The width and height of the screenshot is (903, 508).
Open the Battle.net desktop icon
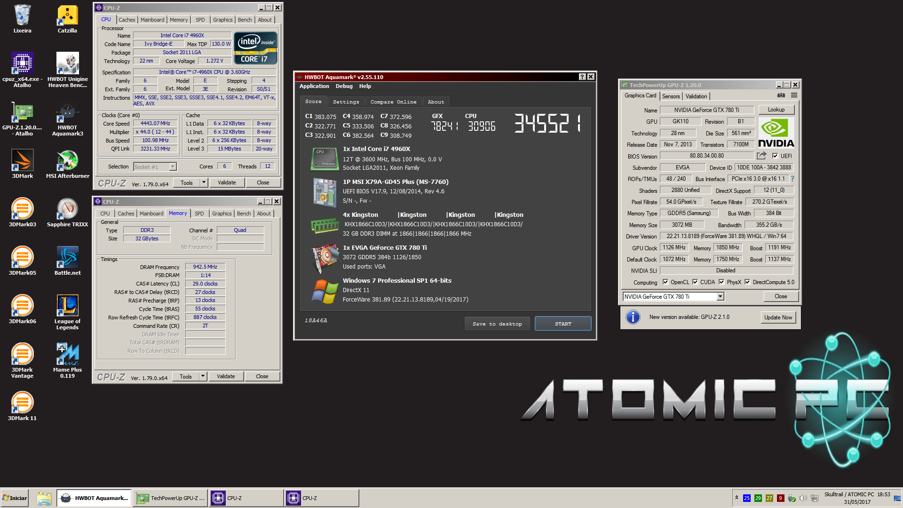tap(67, 261)
